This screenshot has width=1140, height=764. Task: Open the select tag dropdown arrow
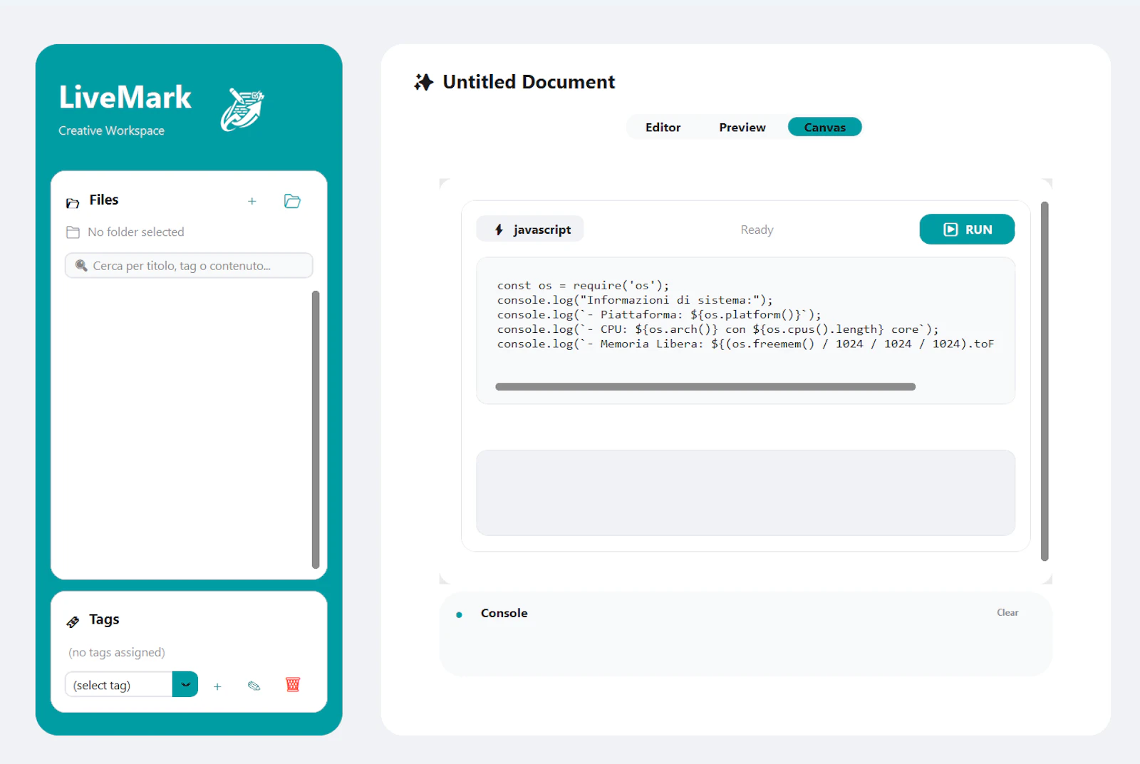pos(185,685)
